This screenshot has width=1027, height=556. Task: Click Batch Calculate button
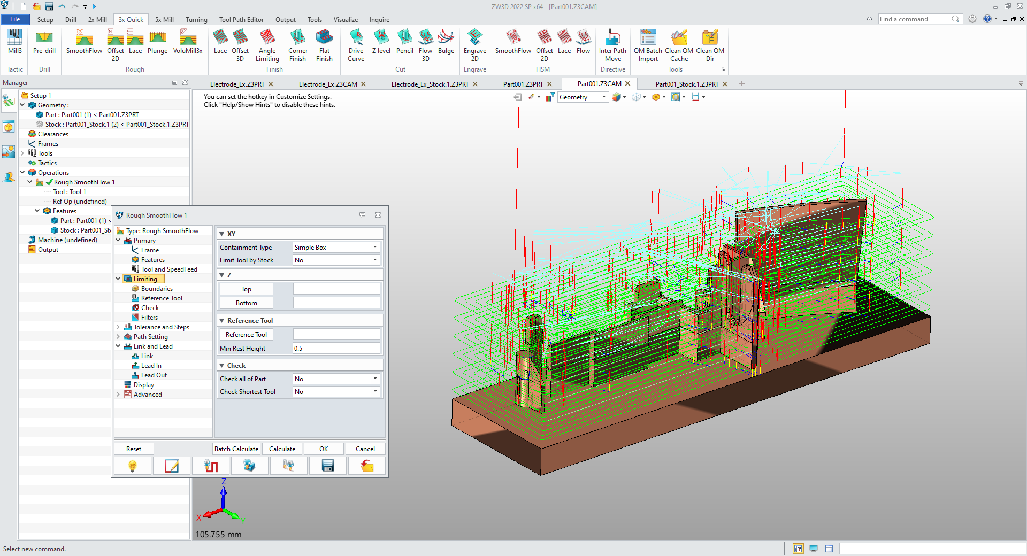pos(236,449)
